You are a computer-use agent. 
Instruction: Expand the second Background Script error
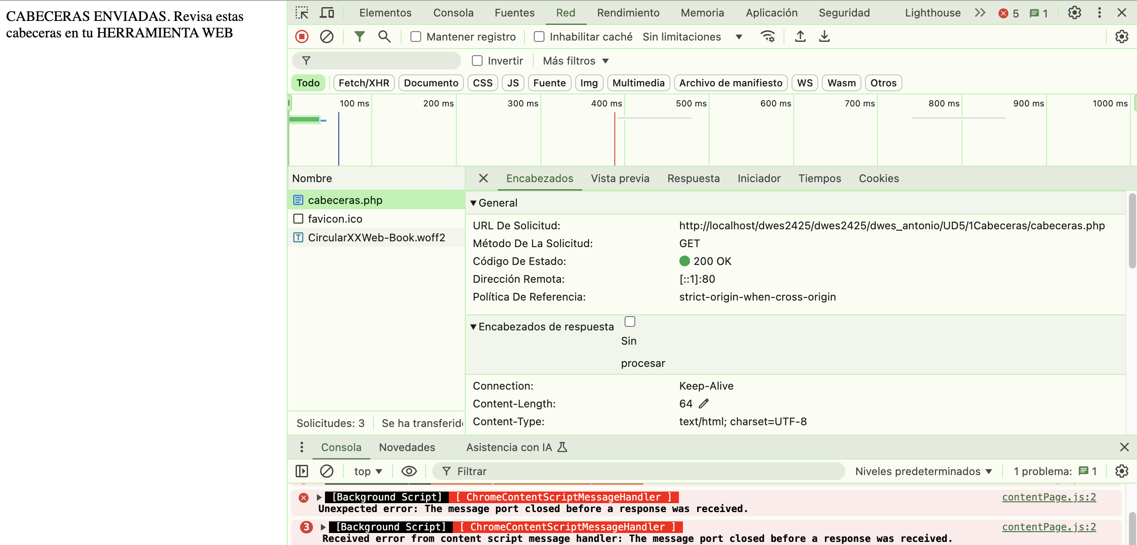[x=323, y=527]
